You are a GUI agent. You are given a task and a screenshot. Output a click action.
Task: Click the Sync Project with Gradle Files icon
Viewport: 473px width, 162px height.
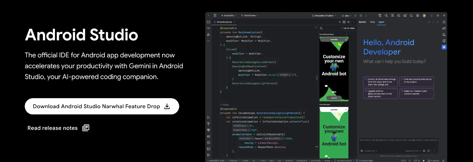(405, 16)
